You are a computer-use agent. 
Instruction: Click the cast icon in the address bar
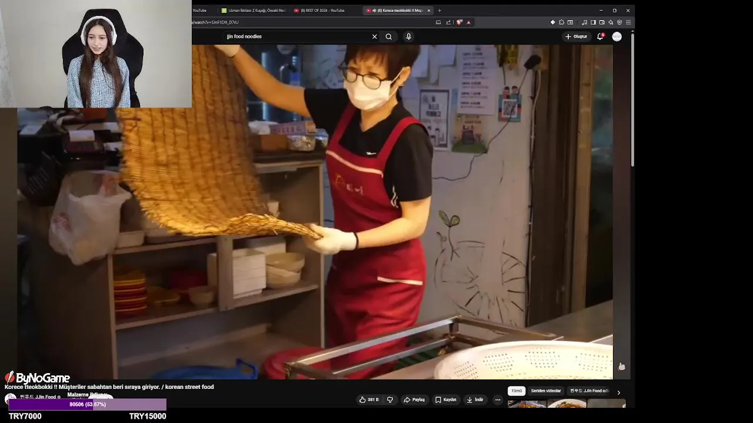(438, 22)
